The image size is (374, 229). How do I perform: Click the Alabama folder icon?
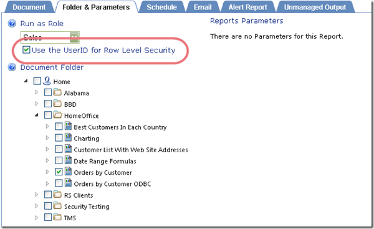57,92
